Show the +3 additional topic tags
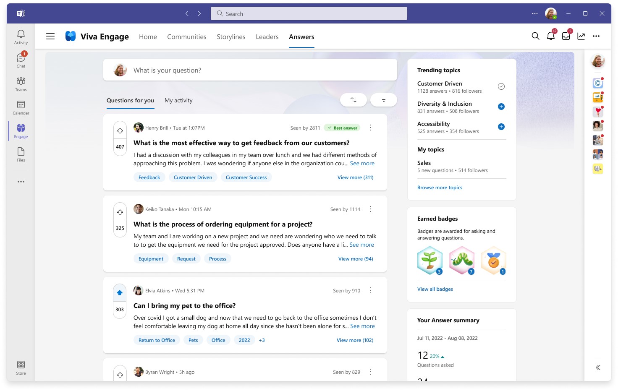618x391 pixels. tap(262, 340)
